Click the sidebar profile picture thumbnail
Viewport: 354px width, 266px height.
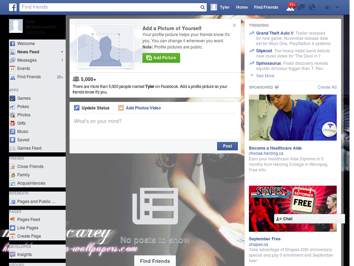[x=16, y=26]
